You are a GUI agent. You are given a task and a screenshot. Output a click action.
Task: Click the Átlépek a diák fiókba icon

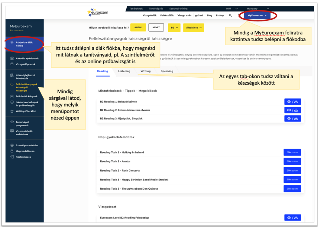point(12,42)
